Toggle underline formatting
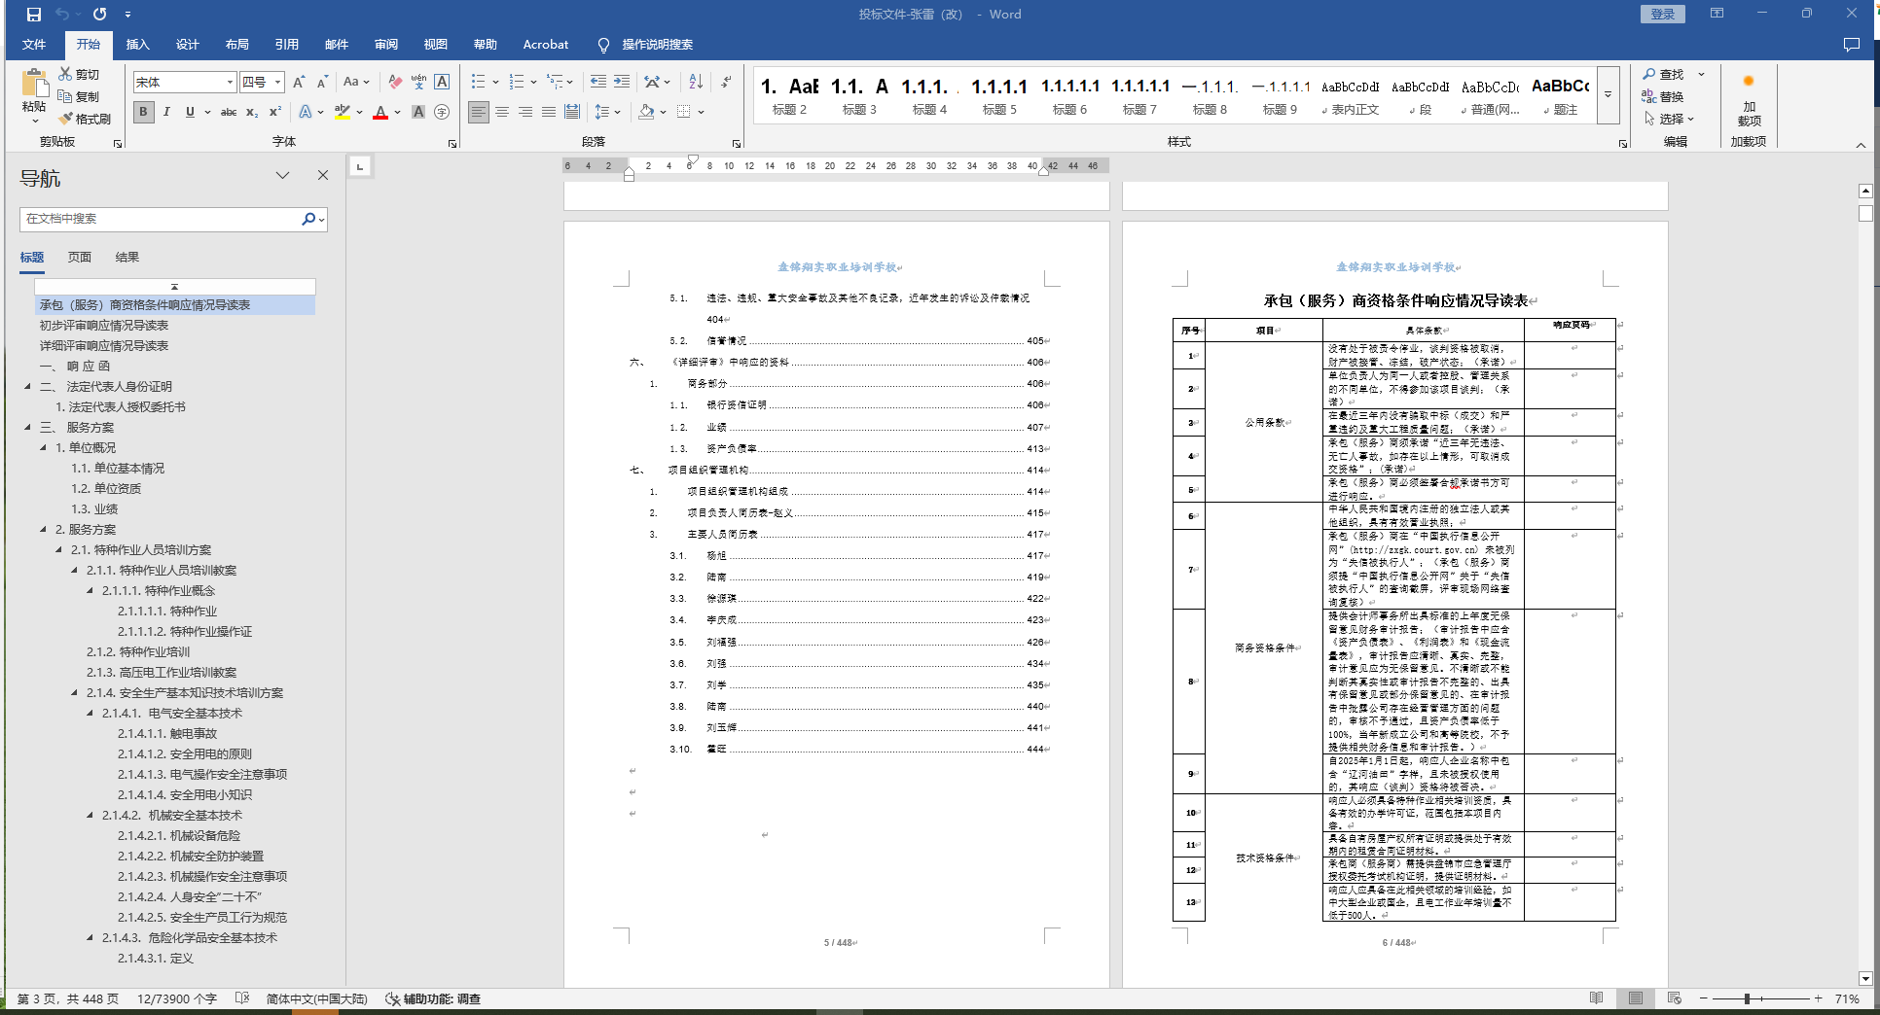Screen dimensions: 1880x1015 (x=190, y=112)
